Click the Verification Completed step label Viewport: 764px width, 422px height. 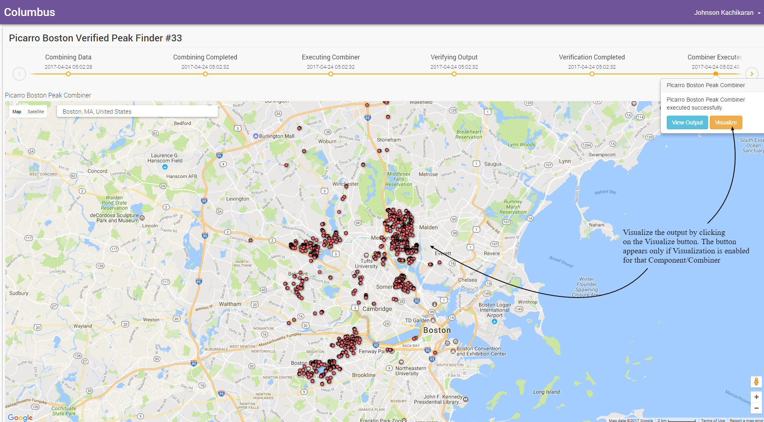[592, 57]
